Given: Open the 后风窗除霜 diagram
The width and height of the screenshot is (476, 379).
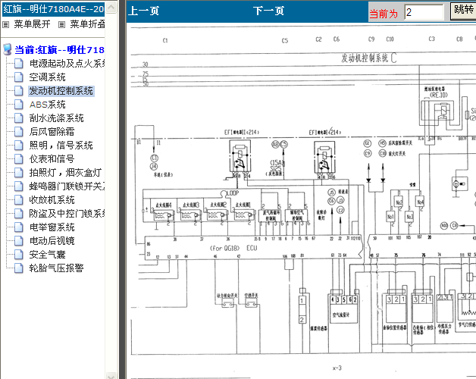Looking at the screenshot, I should click(52, 131).
